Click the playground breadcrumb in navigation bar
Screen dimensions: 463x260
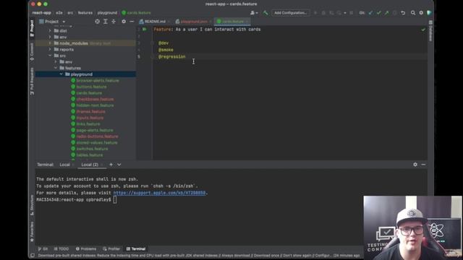pyautogui.click(x=107, y=13)
